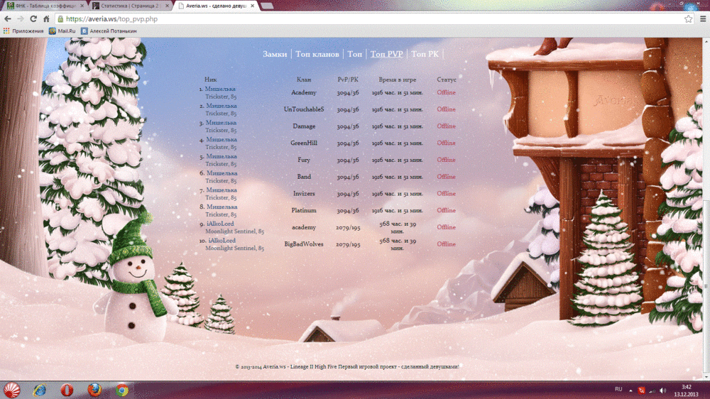This screenshot has height=399, width=710.
Task: Go to the browser Home page icon
Action: pos(46,19)
